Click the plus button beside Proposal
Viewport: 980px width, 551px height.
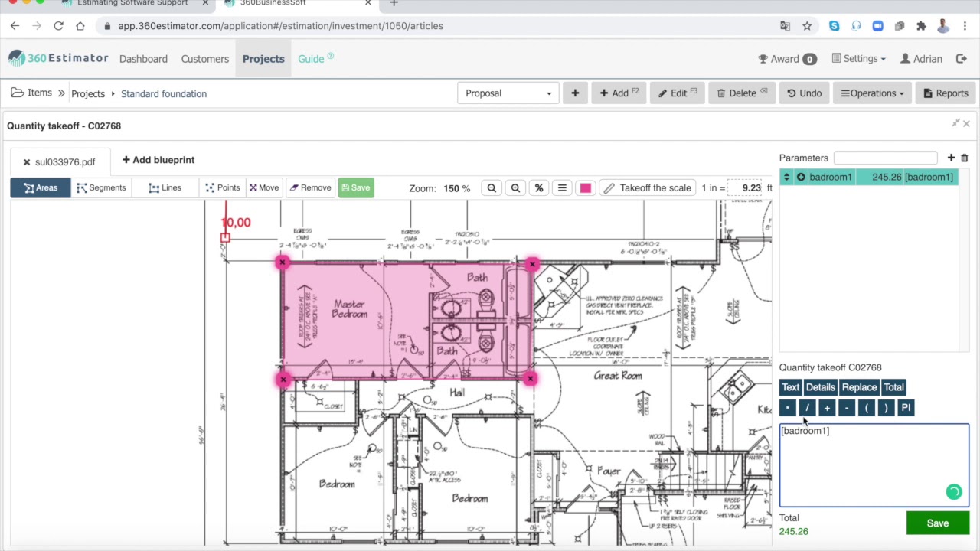575,93
